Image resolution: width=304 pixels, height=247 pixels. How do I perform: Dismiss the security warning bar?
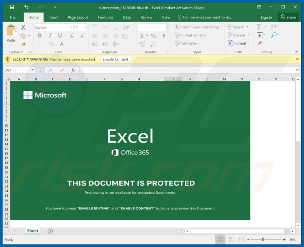click(297, 59)
